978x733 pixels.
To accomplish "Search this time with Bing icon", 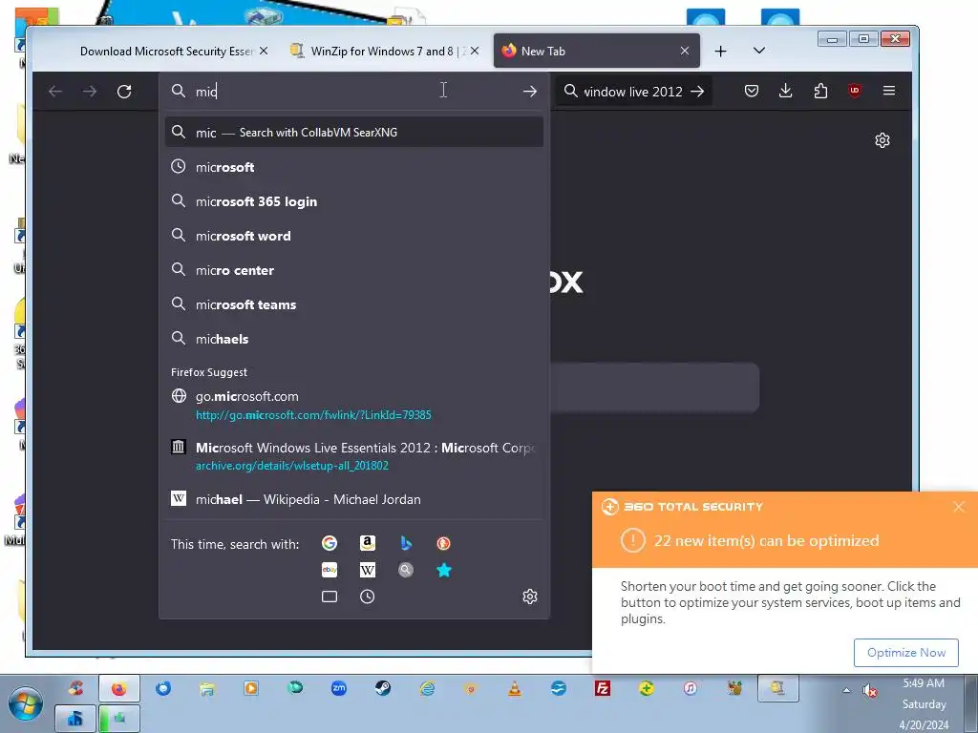I will (x=405, y=543).
